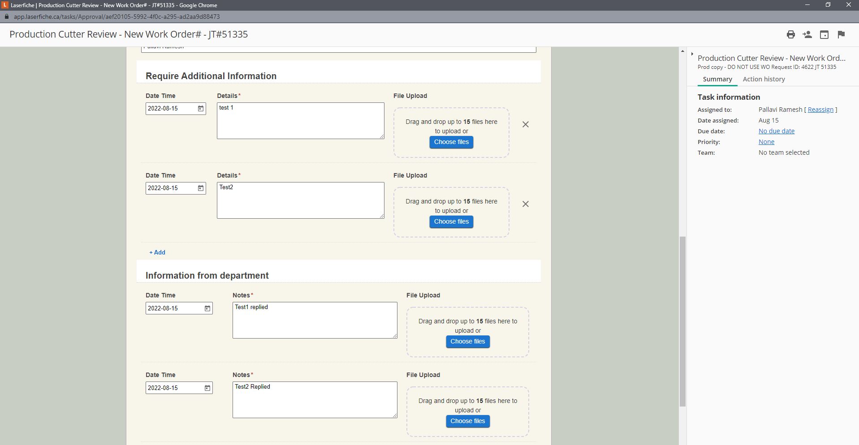
Task: Click the calendar due date icon in header
Action: tap(824, 34)
